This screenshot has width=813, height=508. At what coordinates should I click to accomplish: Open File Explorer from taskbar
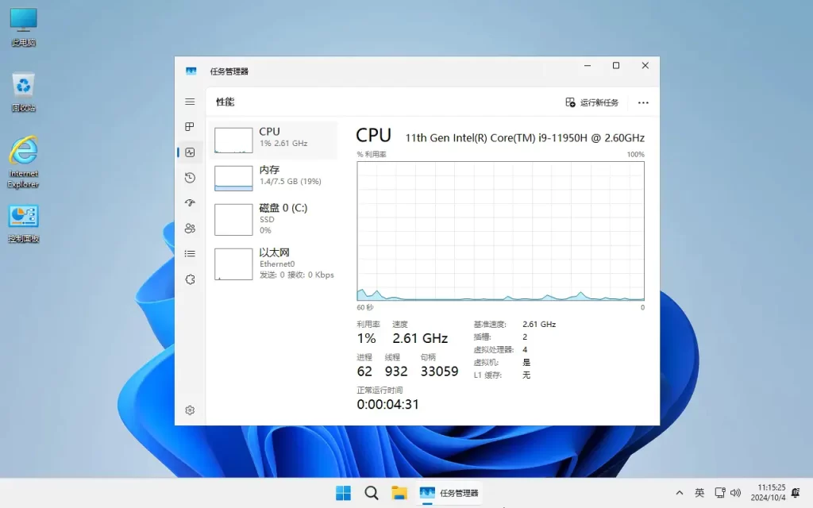tap(399, 492)
